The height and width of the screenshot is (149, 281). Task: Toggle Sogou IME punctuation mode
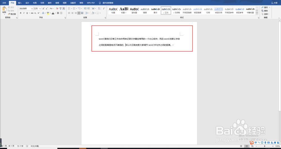click(259, 143)
